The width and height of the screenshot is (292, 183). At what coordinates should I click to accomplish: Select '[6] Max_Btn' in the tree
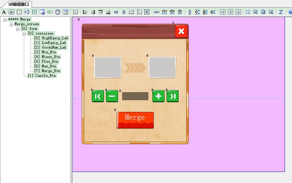pyautogui.click(x=45, y=66)
